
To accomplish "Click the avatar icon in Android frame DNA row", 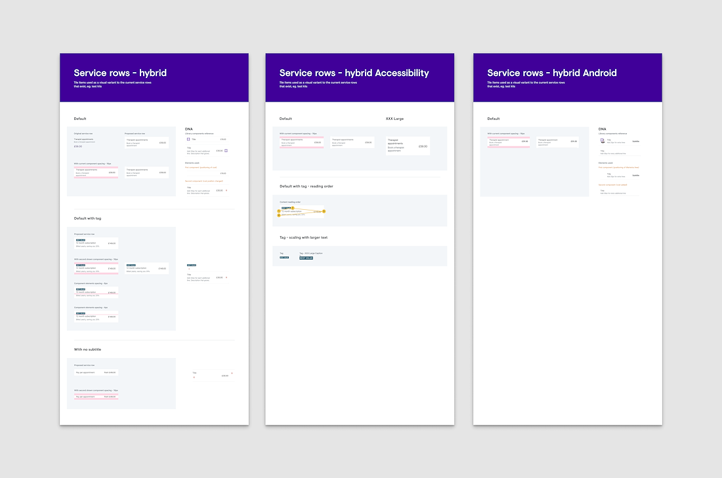I will click(x=603, y=141).
